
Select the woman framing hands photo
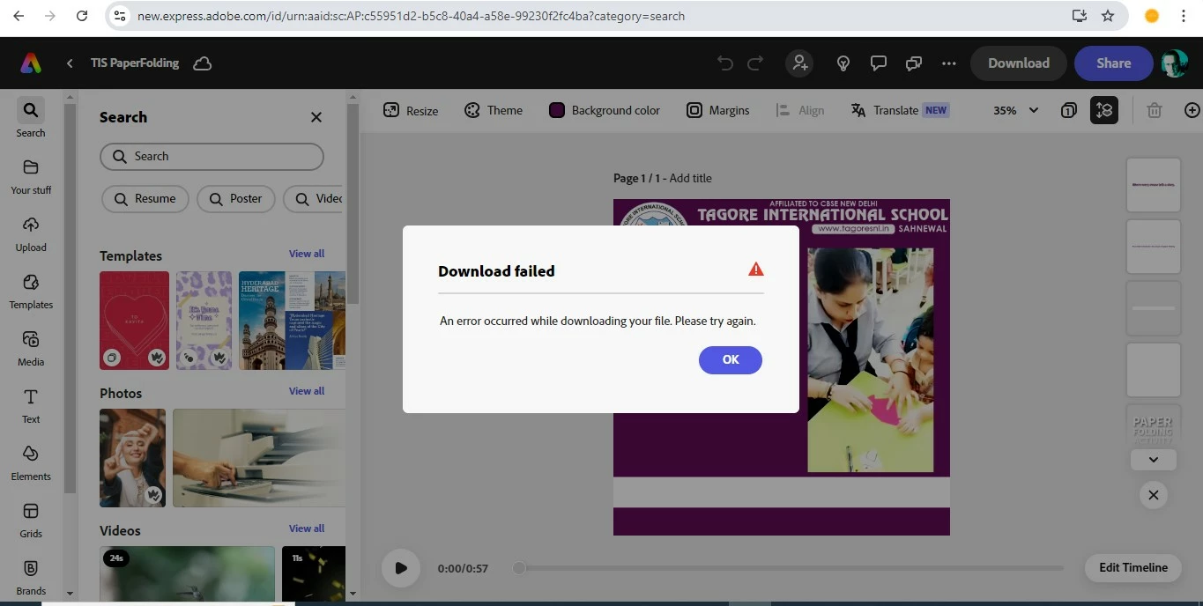pos(132,457)
